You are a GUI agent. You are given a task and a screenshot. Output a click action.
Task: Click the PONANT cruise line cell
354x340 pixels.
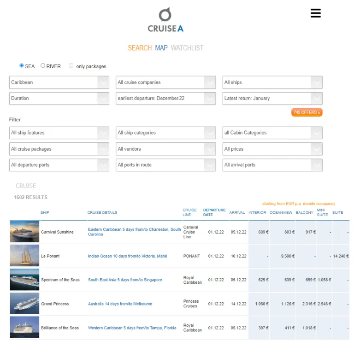coord(192,256)
